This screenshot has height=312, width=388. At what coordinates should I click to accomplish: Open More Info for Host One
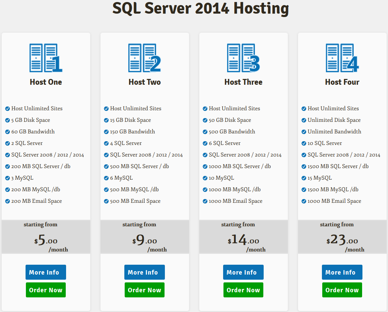tap(46, 272)
